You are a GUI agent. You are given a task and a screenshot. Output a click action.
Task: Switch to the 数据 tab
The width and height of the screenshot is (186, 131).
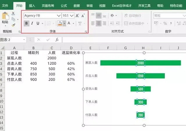(x=77, y=5)
